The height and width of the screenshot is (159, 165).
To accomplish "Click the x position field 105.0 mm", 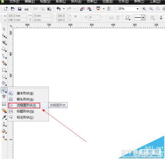I will [17, 16].
